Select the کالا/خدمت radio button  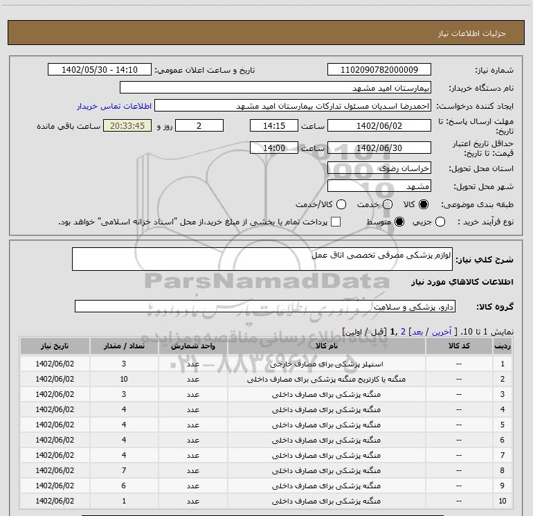click(341, 204)
